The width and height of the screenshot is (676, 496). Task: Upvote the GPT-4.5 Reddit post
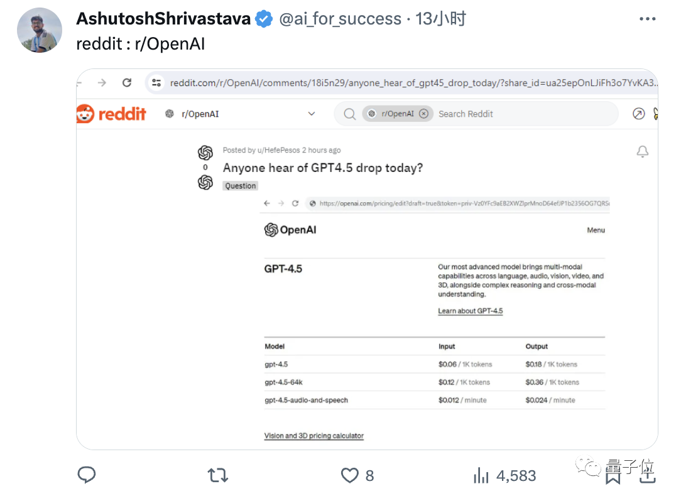point(205,153)
